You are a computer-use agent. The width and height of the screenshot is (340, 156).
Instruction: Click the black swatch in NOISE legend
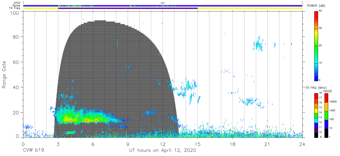click(x=326, y=133)
